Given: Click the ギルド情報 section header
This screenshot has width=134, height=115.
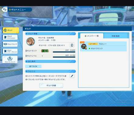Looking at the screenshot, I should (50, 34).
